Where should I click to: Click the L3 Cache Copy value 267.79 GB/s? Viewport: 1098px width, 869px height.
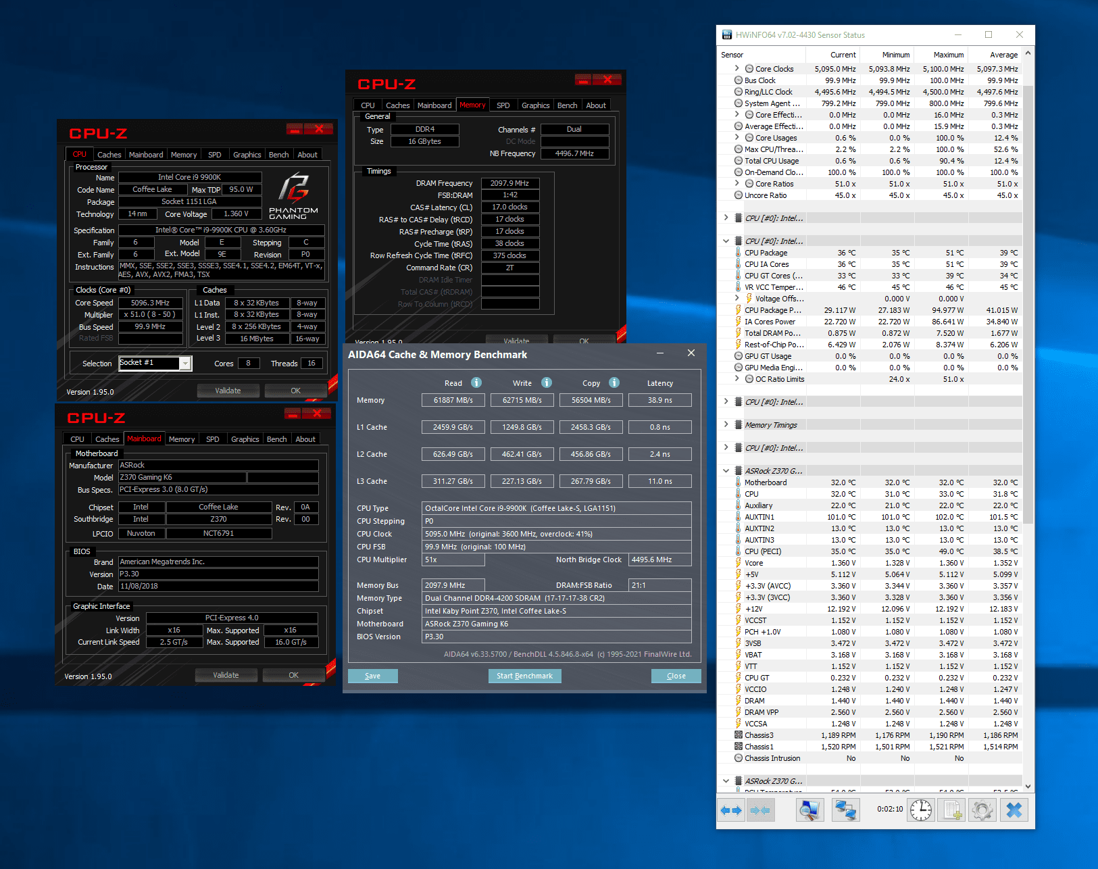[591, 481]
